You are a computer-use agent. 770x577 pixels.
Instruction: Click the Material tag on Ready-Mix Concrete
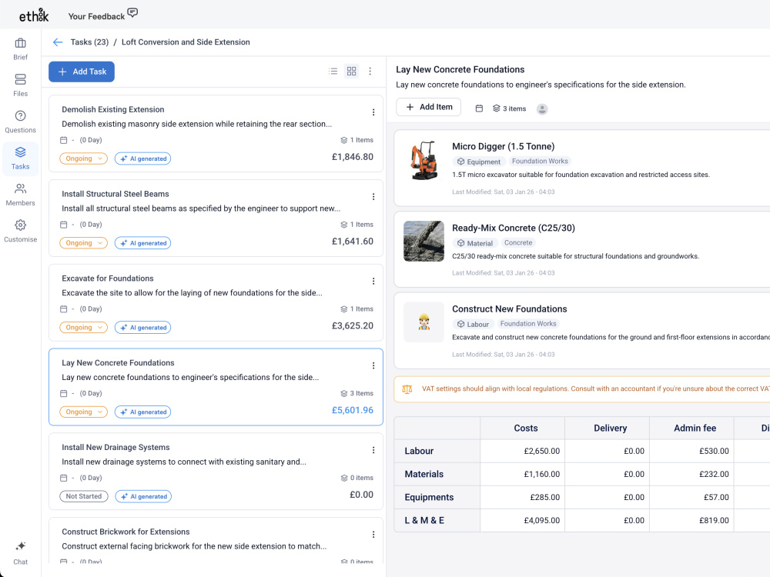coord(475,243)
